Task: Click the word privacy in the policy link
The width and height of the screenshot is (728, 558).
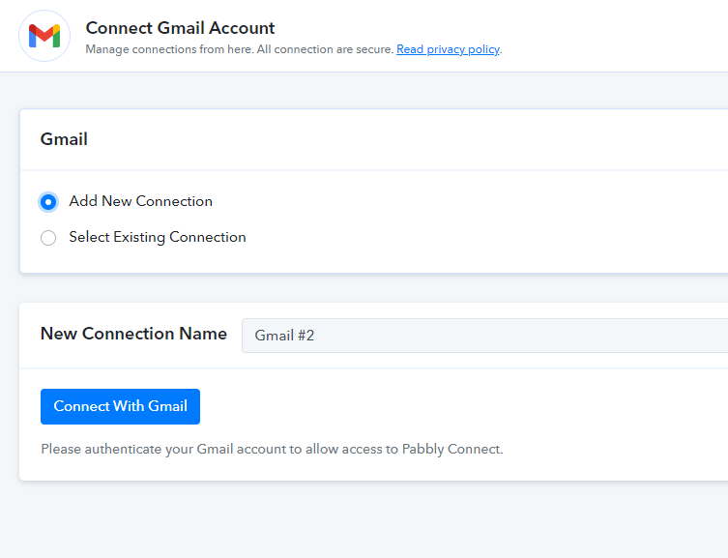Action: point(446,49)
